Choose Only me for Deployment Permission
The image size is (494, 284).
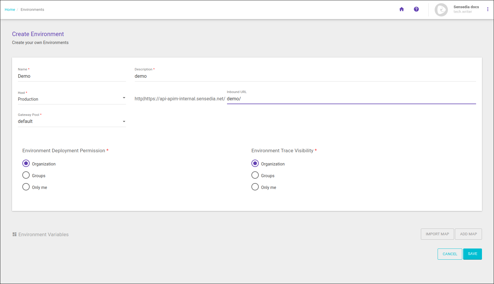tap(26, 187)
